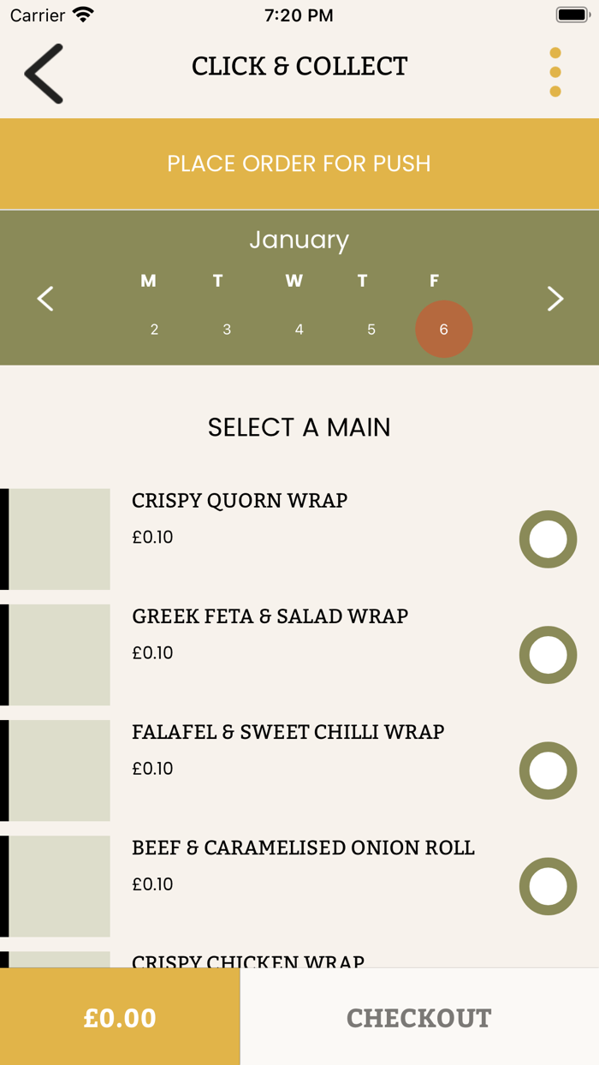The height and width of the screenshot is (1065, 599).
Task: Choose Wednesday 4 date
Action: click(x=299, y=330)
